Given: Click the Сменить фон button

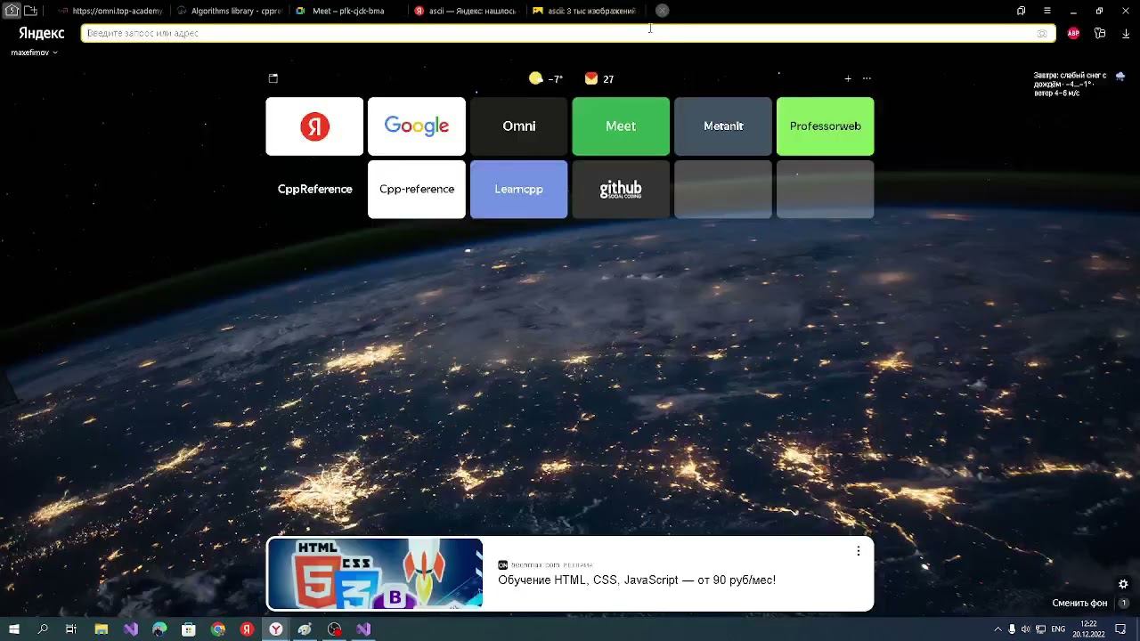Looking at the screenshot, I should click(1079, 603).
